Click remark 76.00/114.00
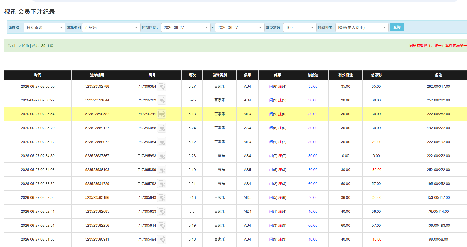Screen dimensions: 467x247 click(x=438, y=212)
